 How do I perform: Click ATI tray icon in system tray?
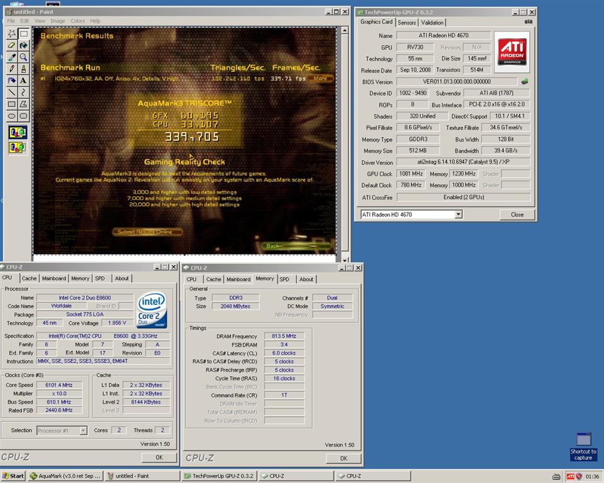(x=570, y=477)
